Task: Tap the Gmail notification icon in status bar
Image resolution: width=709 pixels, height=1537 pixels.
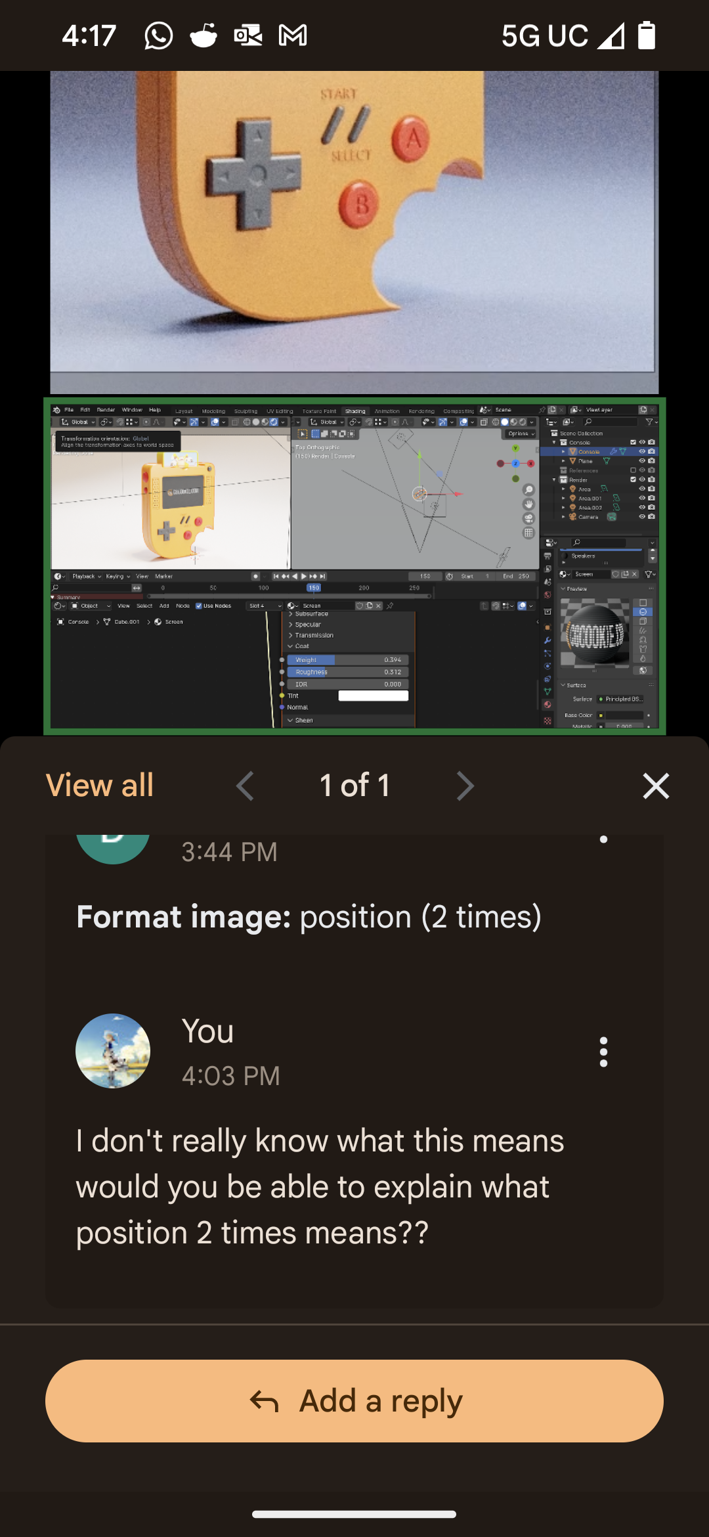Action: tap(293, 35)
